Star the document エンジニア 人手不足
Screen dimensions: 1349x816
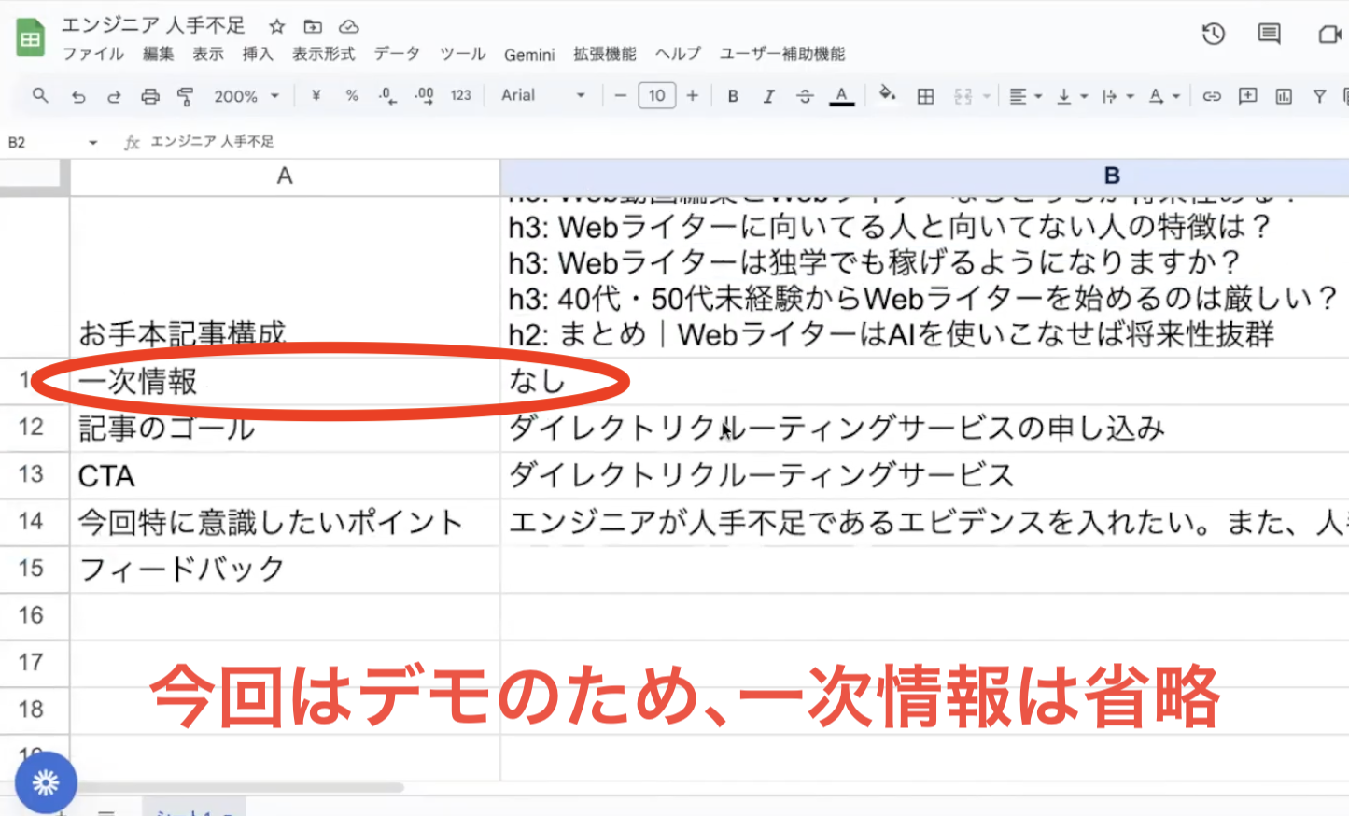coord(276,26)
